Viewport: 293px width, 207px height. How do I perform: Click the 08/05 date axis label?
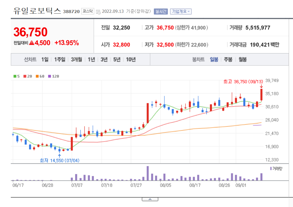click(x=166, y=185)
